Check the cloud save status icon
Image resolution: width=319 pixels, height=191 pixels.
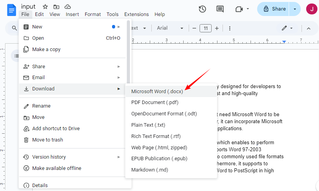68,7
